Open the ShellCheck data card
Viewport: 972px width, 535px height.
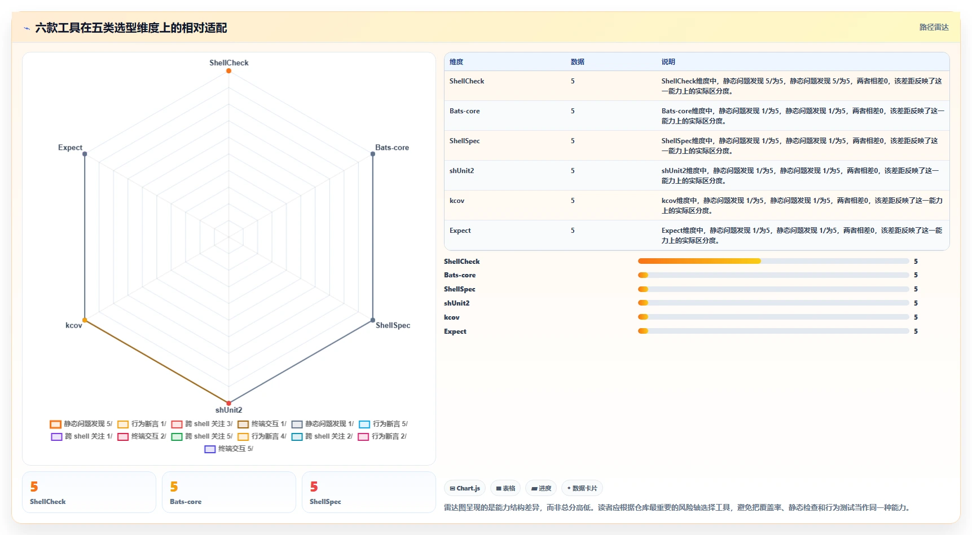coord(89,492)
